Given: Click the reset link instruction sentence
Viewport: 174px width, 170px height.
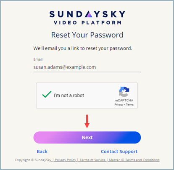Looking at the screenshot, I should pos(83,48).
